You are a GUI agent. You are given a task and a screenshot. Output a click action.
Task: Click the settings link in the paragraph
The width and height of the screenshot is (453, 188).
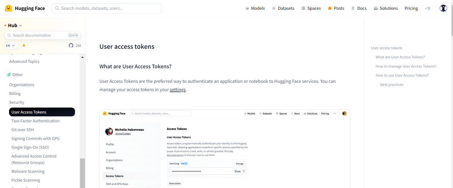point(178,90)
